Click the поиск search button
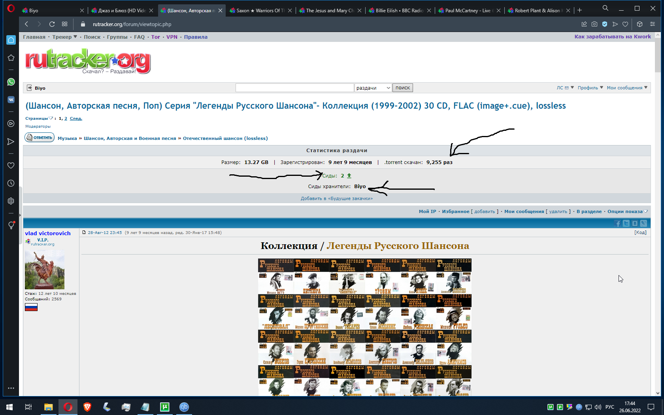This screenshot has width=664, height=415. (x=402, y=88)
